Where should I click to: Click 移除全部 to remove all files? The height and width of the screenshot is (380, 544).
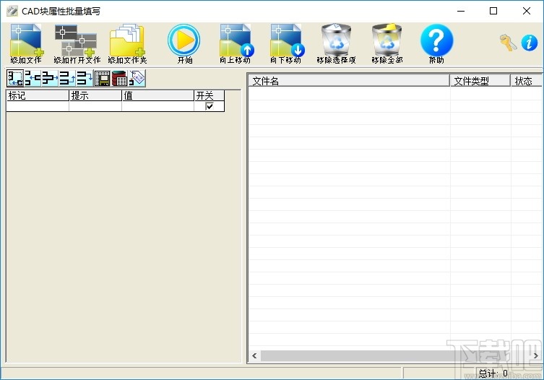pyautogui.click(x=387, y=44)
